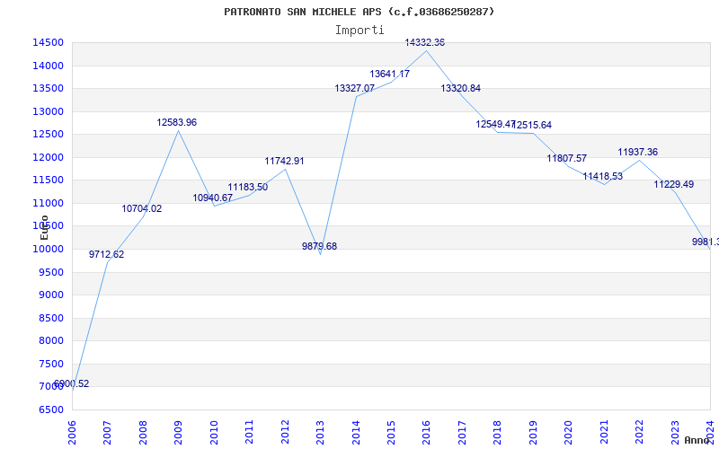
Task: Select the 9712.62 data label
Action: (x=106, y=254)
